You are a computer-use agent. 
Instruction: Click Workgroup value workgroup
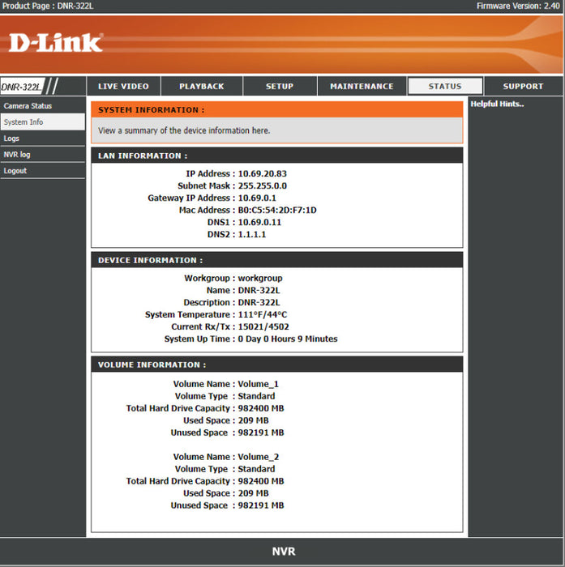[x=260, y=279]
